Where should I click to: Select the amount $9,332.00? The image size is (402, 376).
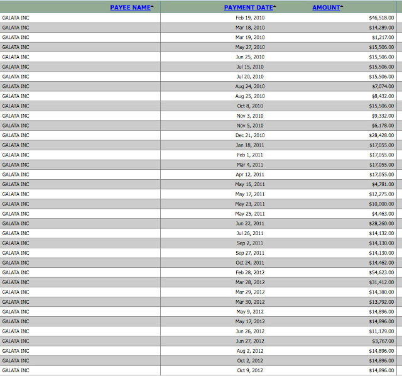383,116
